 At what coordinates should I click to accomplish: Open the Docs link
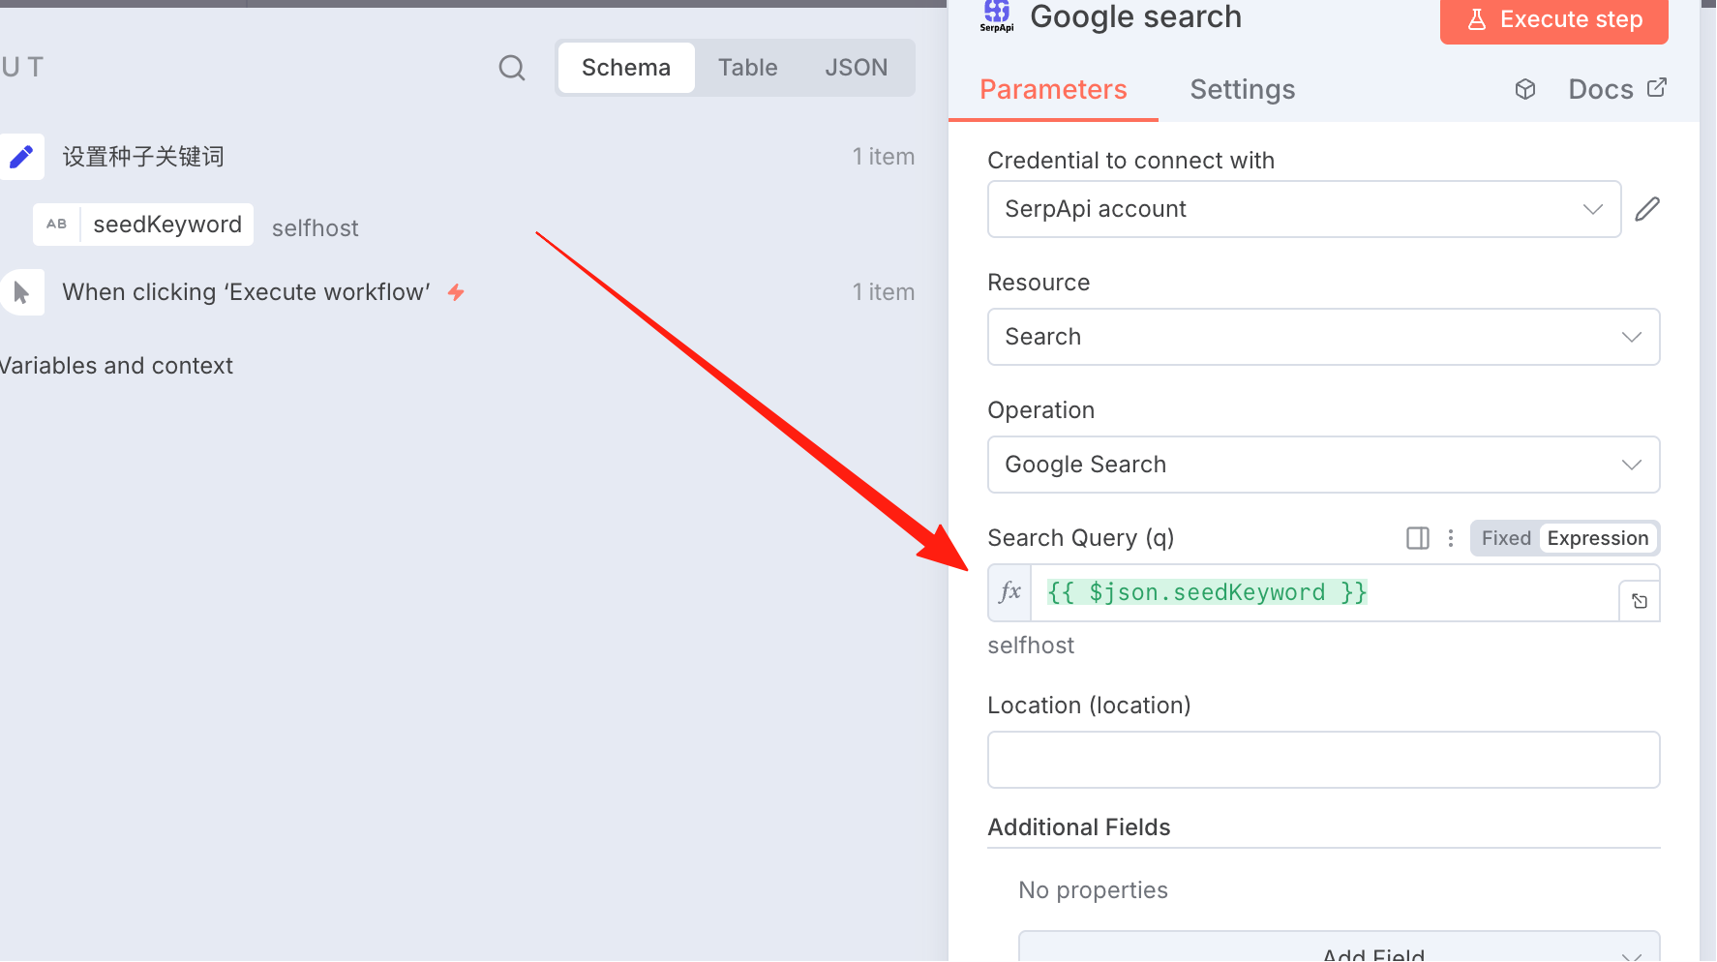click(1617, 89)
